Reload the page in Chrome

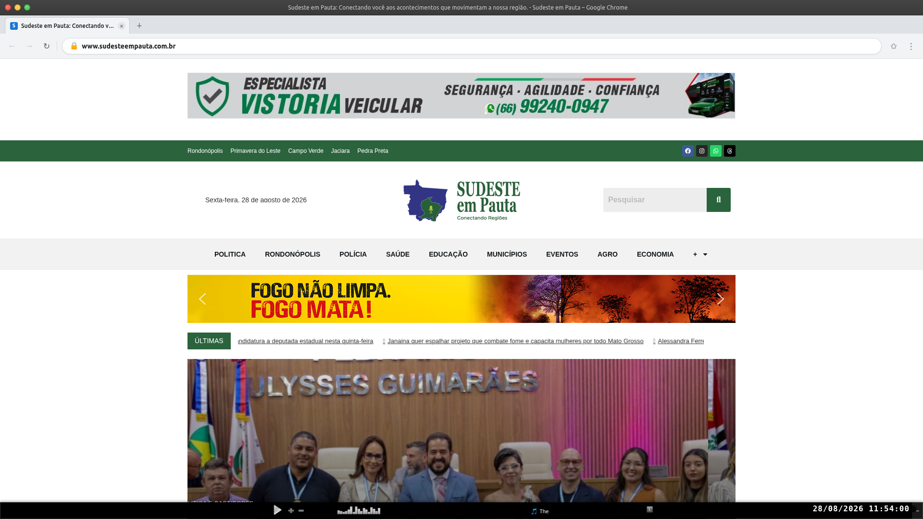tap(47, 46)
